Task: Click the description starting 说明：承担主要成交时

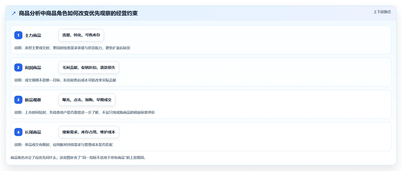Action: coord(72,48)
